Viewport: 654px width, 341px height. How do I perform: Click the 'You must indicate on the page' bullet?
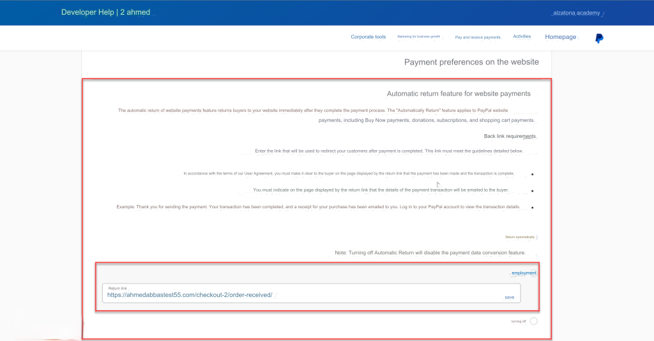(381, 190)
